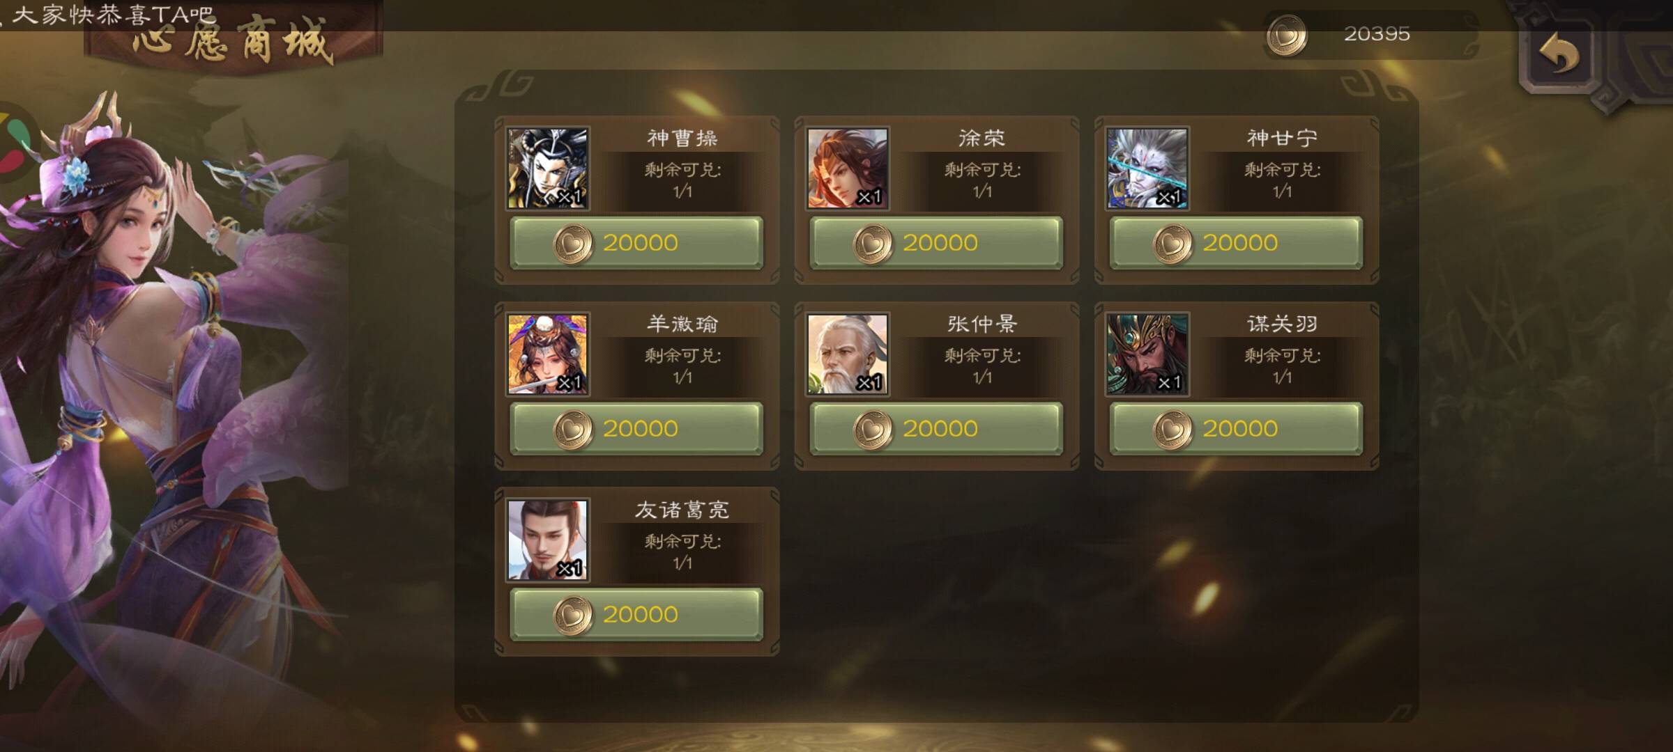Tap the scrolling announcement text banner
Viewport: 1673px width, 752px height.
tap(112, 14)
